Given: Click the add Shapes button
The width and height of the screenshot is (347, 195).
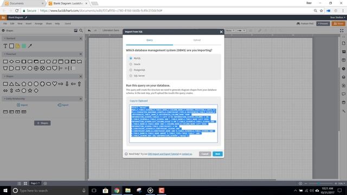Looking at the screenshot, I should (x=42, y=123).
